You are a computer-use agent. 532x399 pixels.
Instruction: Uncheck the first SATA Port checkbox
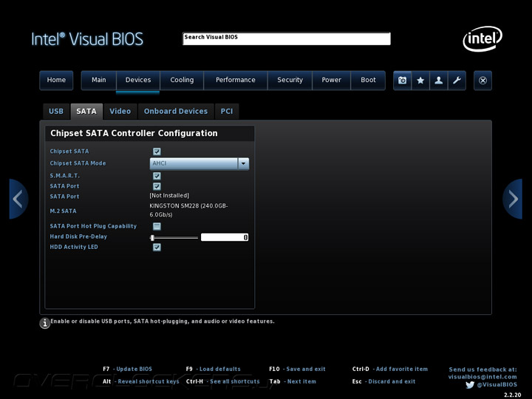pyautogui.click(x=157, y=186)
